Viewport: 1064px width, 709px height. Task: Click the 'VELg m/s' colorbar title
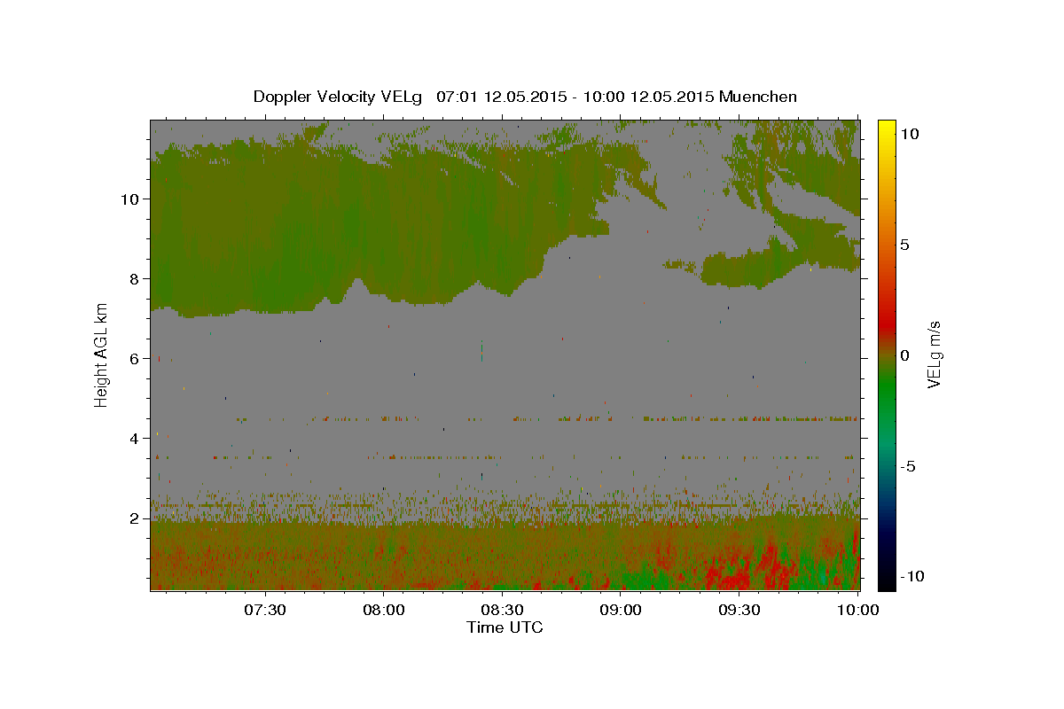pos(934,354)
